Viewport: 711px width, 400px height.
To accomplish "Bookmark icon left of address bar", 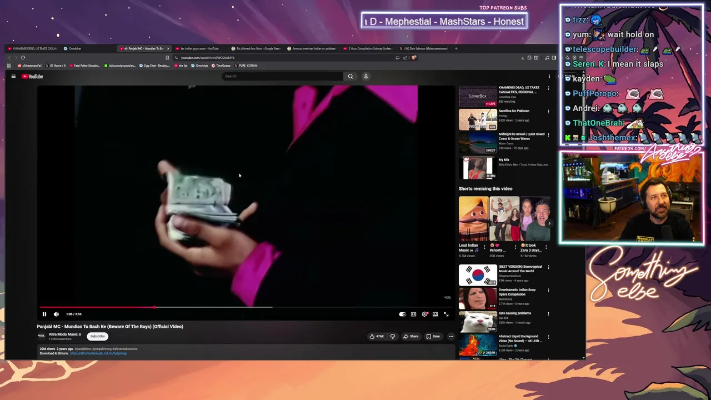I will (x=167, y=57).
